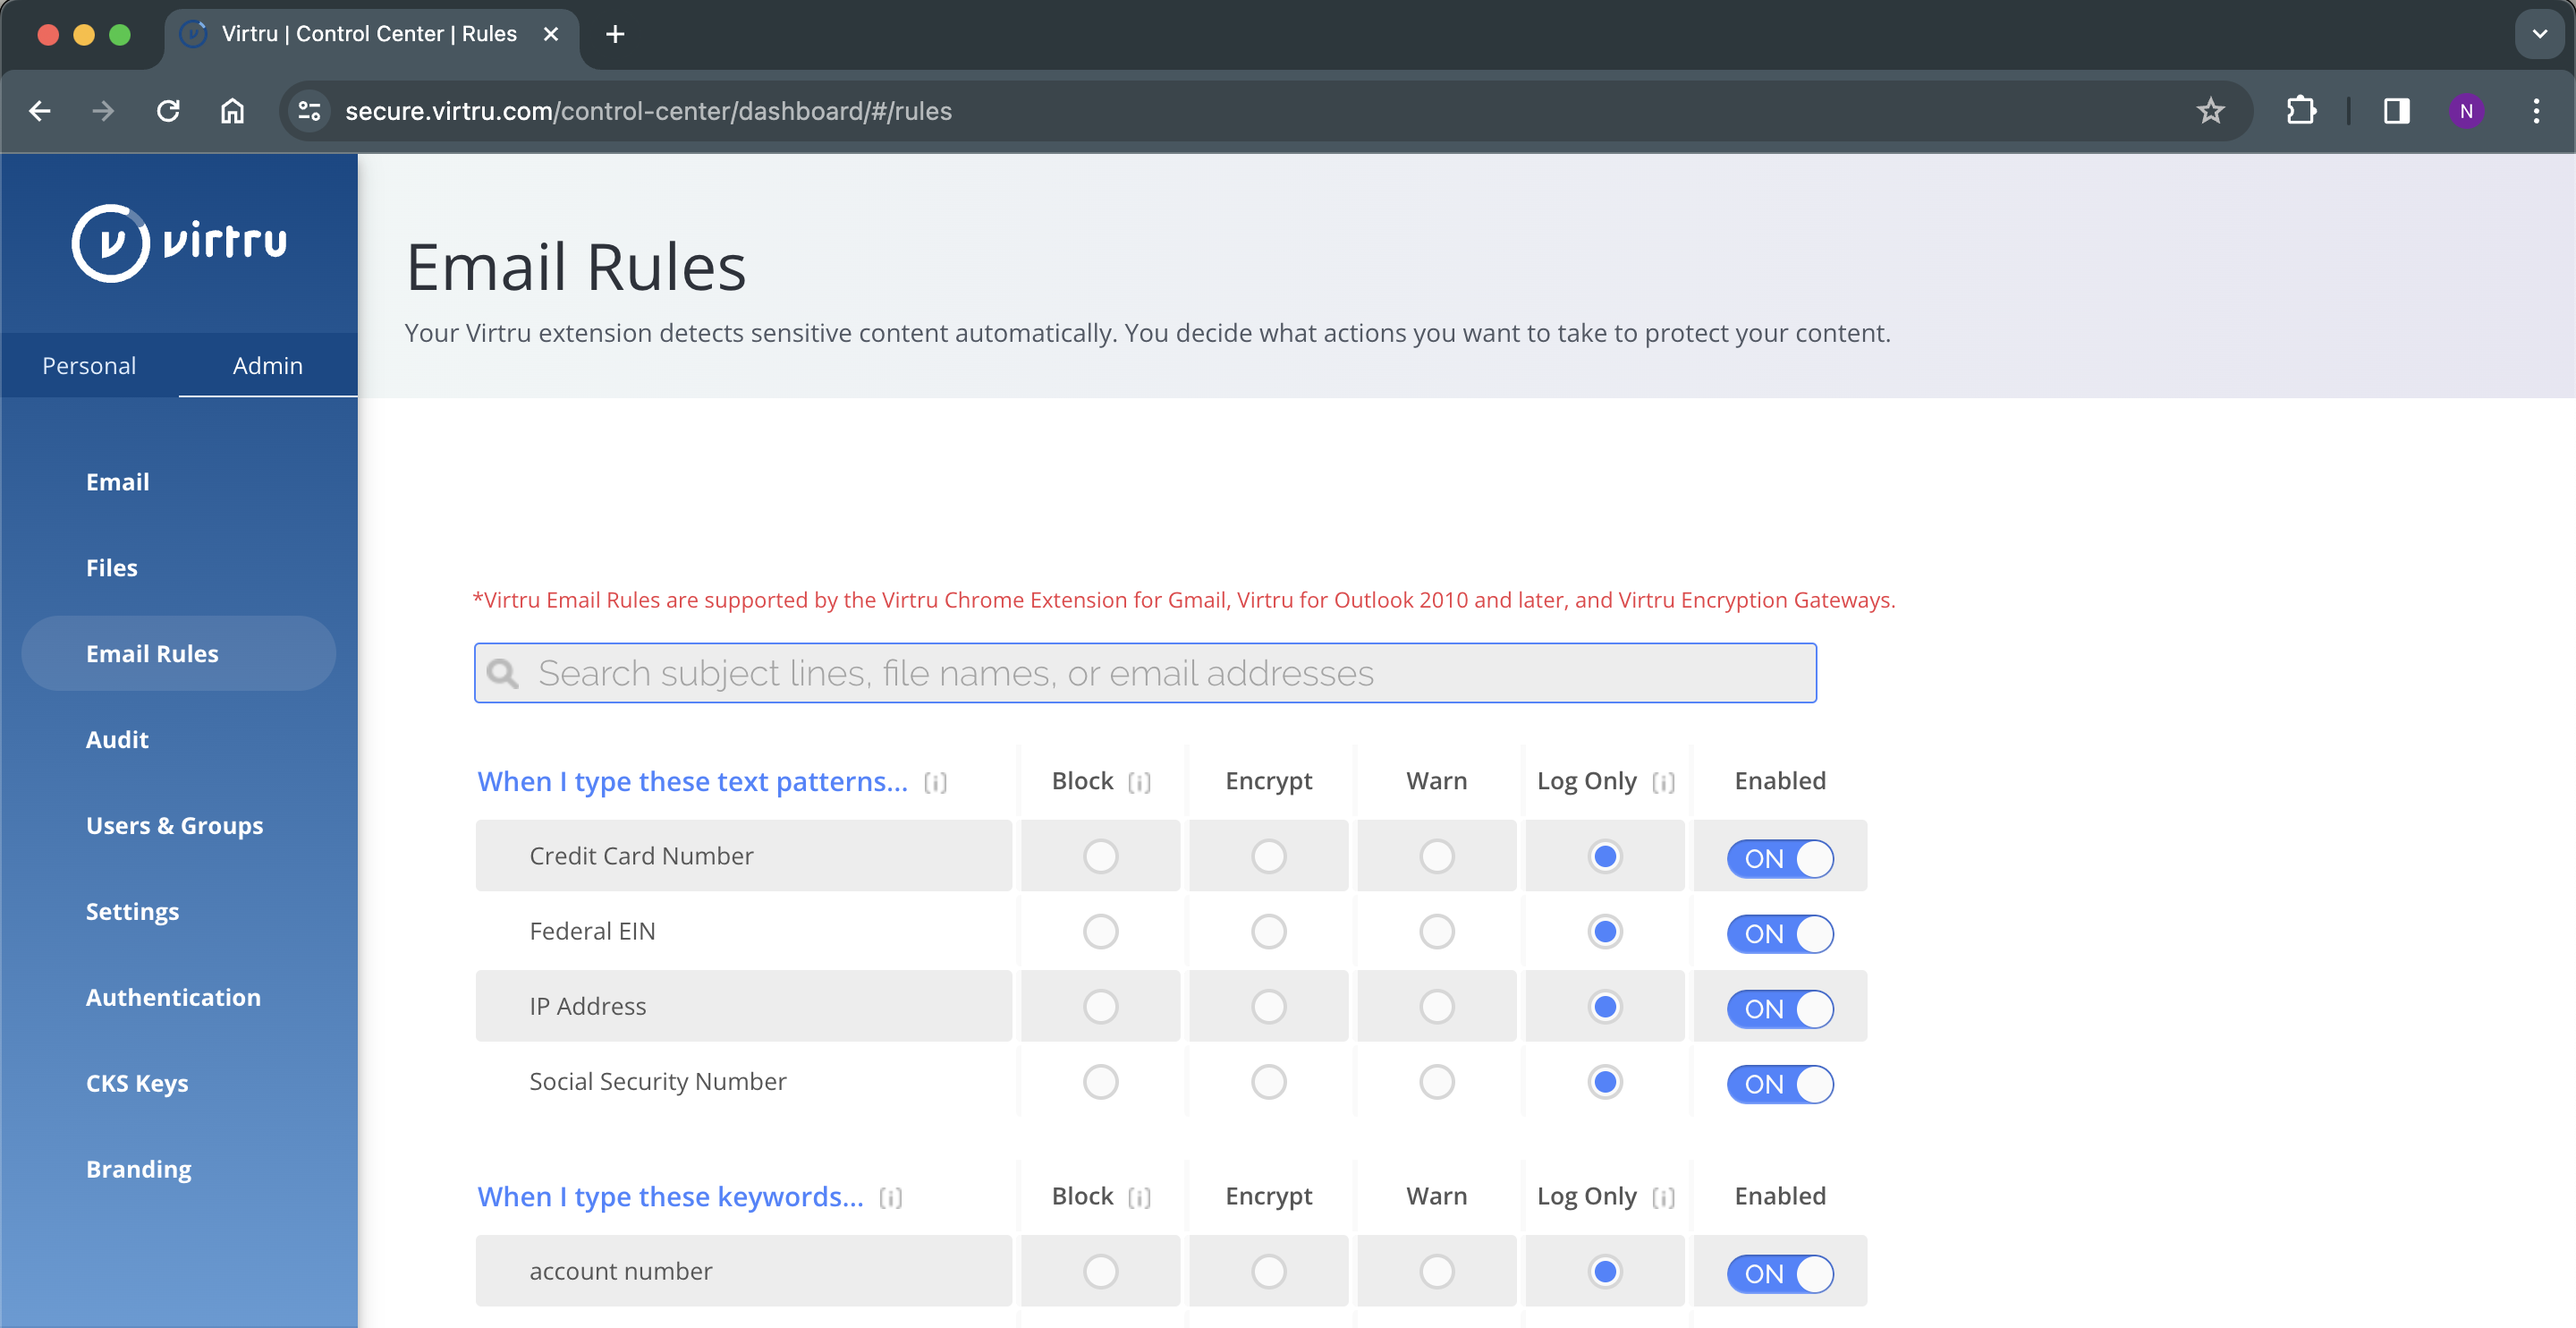This screenshot has width=2576, height=1328.
Task: Open Audit in the sidebar
Action: pos(117,739)
